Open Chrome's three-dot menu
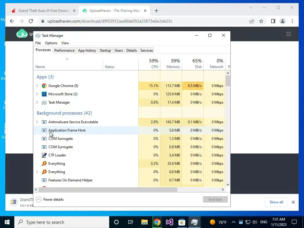 pos(292,21)
